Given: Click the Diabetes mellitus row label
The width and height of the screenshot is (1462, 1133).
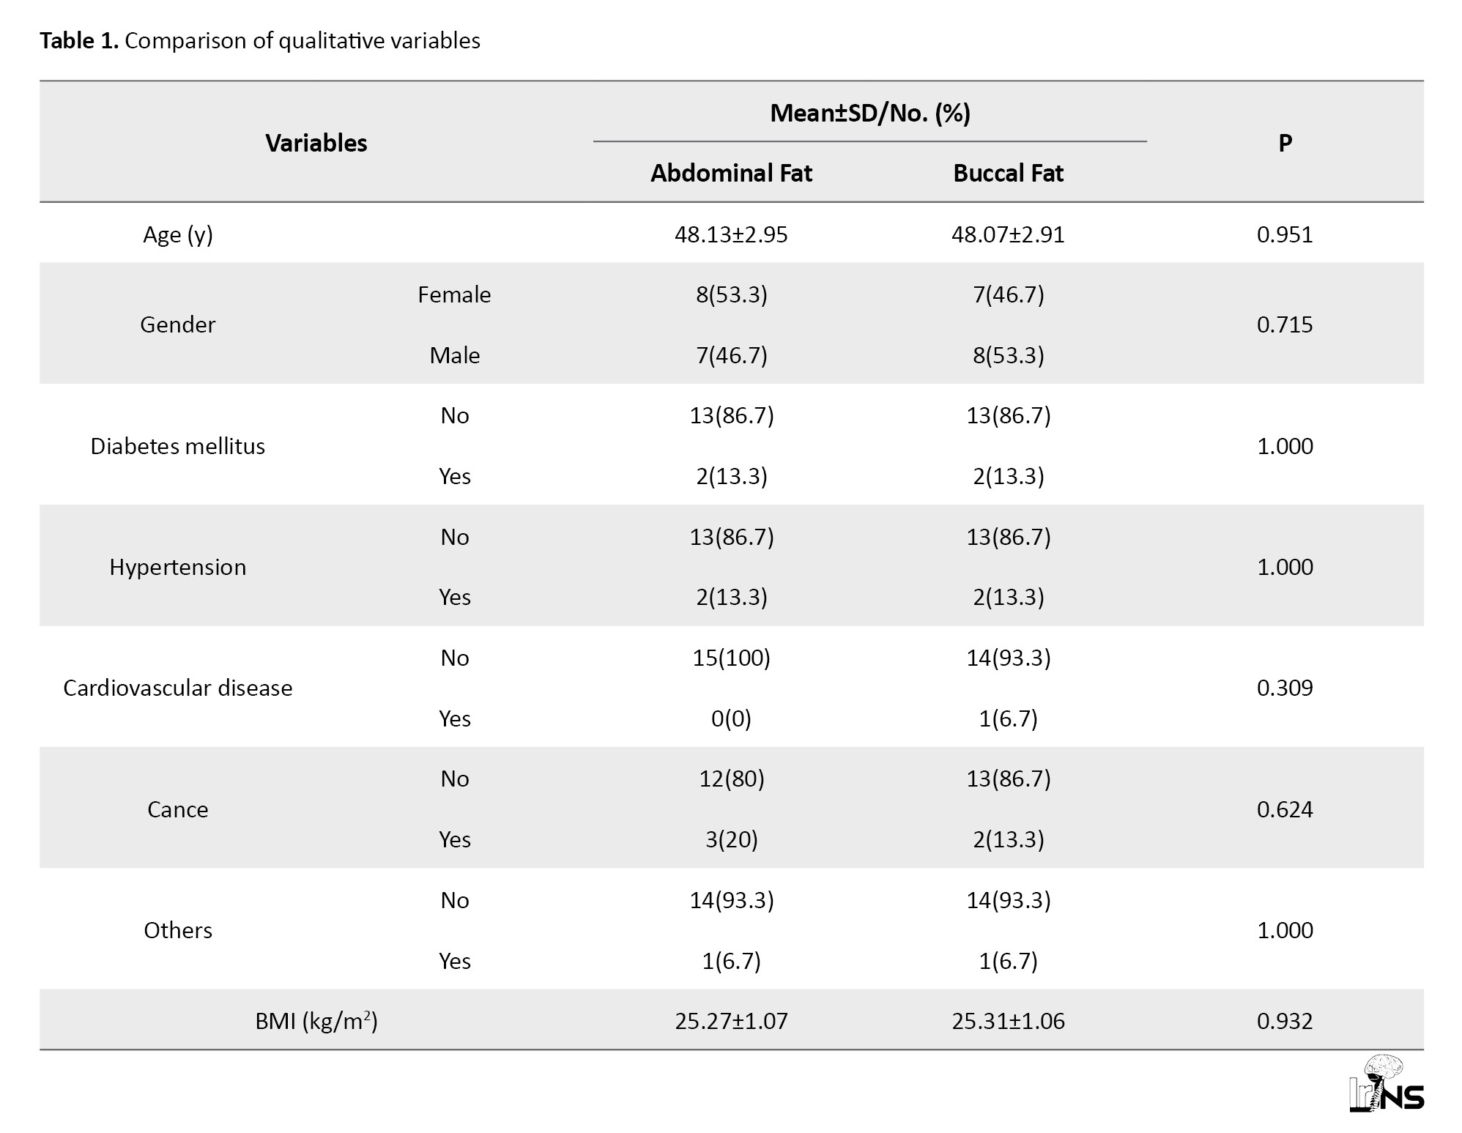Looking at the screenshot, I should 178,446.
